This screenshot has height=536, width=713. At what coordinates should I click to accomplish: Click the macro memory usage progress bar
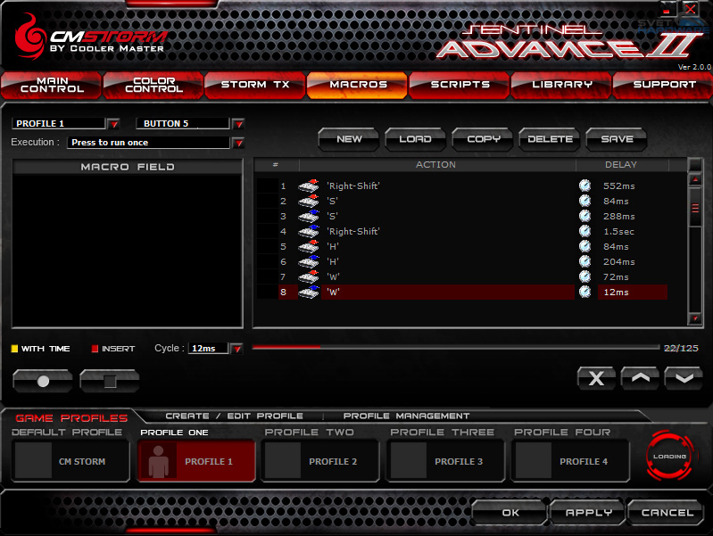coord(455,348)
